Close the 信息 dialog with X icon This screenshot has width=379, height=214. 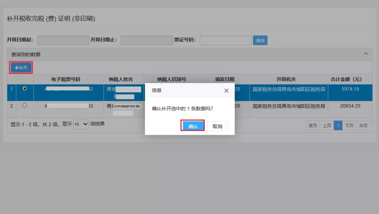coord(226,91)
